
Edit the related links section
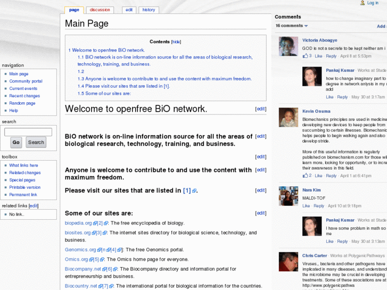[34, 206]
